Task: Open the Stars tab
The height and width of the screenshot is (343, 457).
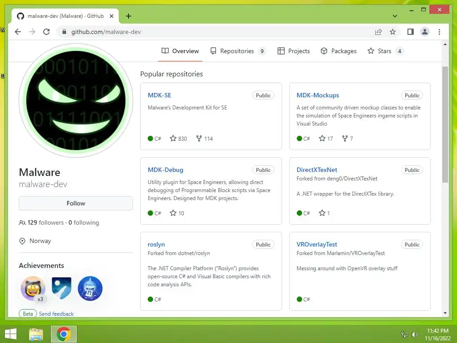Action: 385,51
